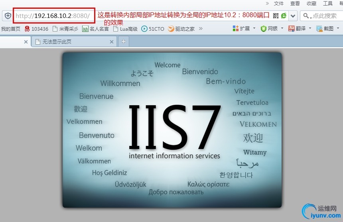Open the 扩展 dropdown arrow
The height and width of the screenshot is (222, 343).
(x=254, y=28)
